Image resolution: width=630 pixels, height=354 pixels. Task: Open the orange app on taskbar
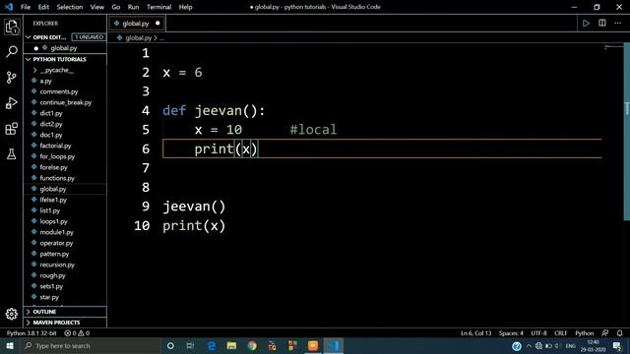coord(313,345)
